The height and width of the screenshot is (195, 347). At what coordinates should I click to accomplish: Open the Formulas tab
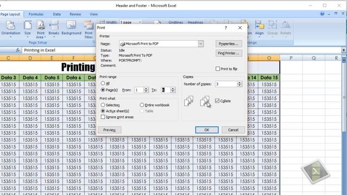tap(36, 14)
